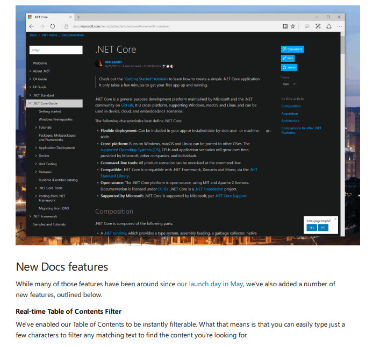The height and width of the screenshot is (346, 380).
Task: Open supported Operating Systems (OS) link
Action: [130, 150]
